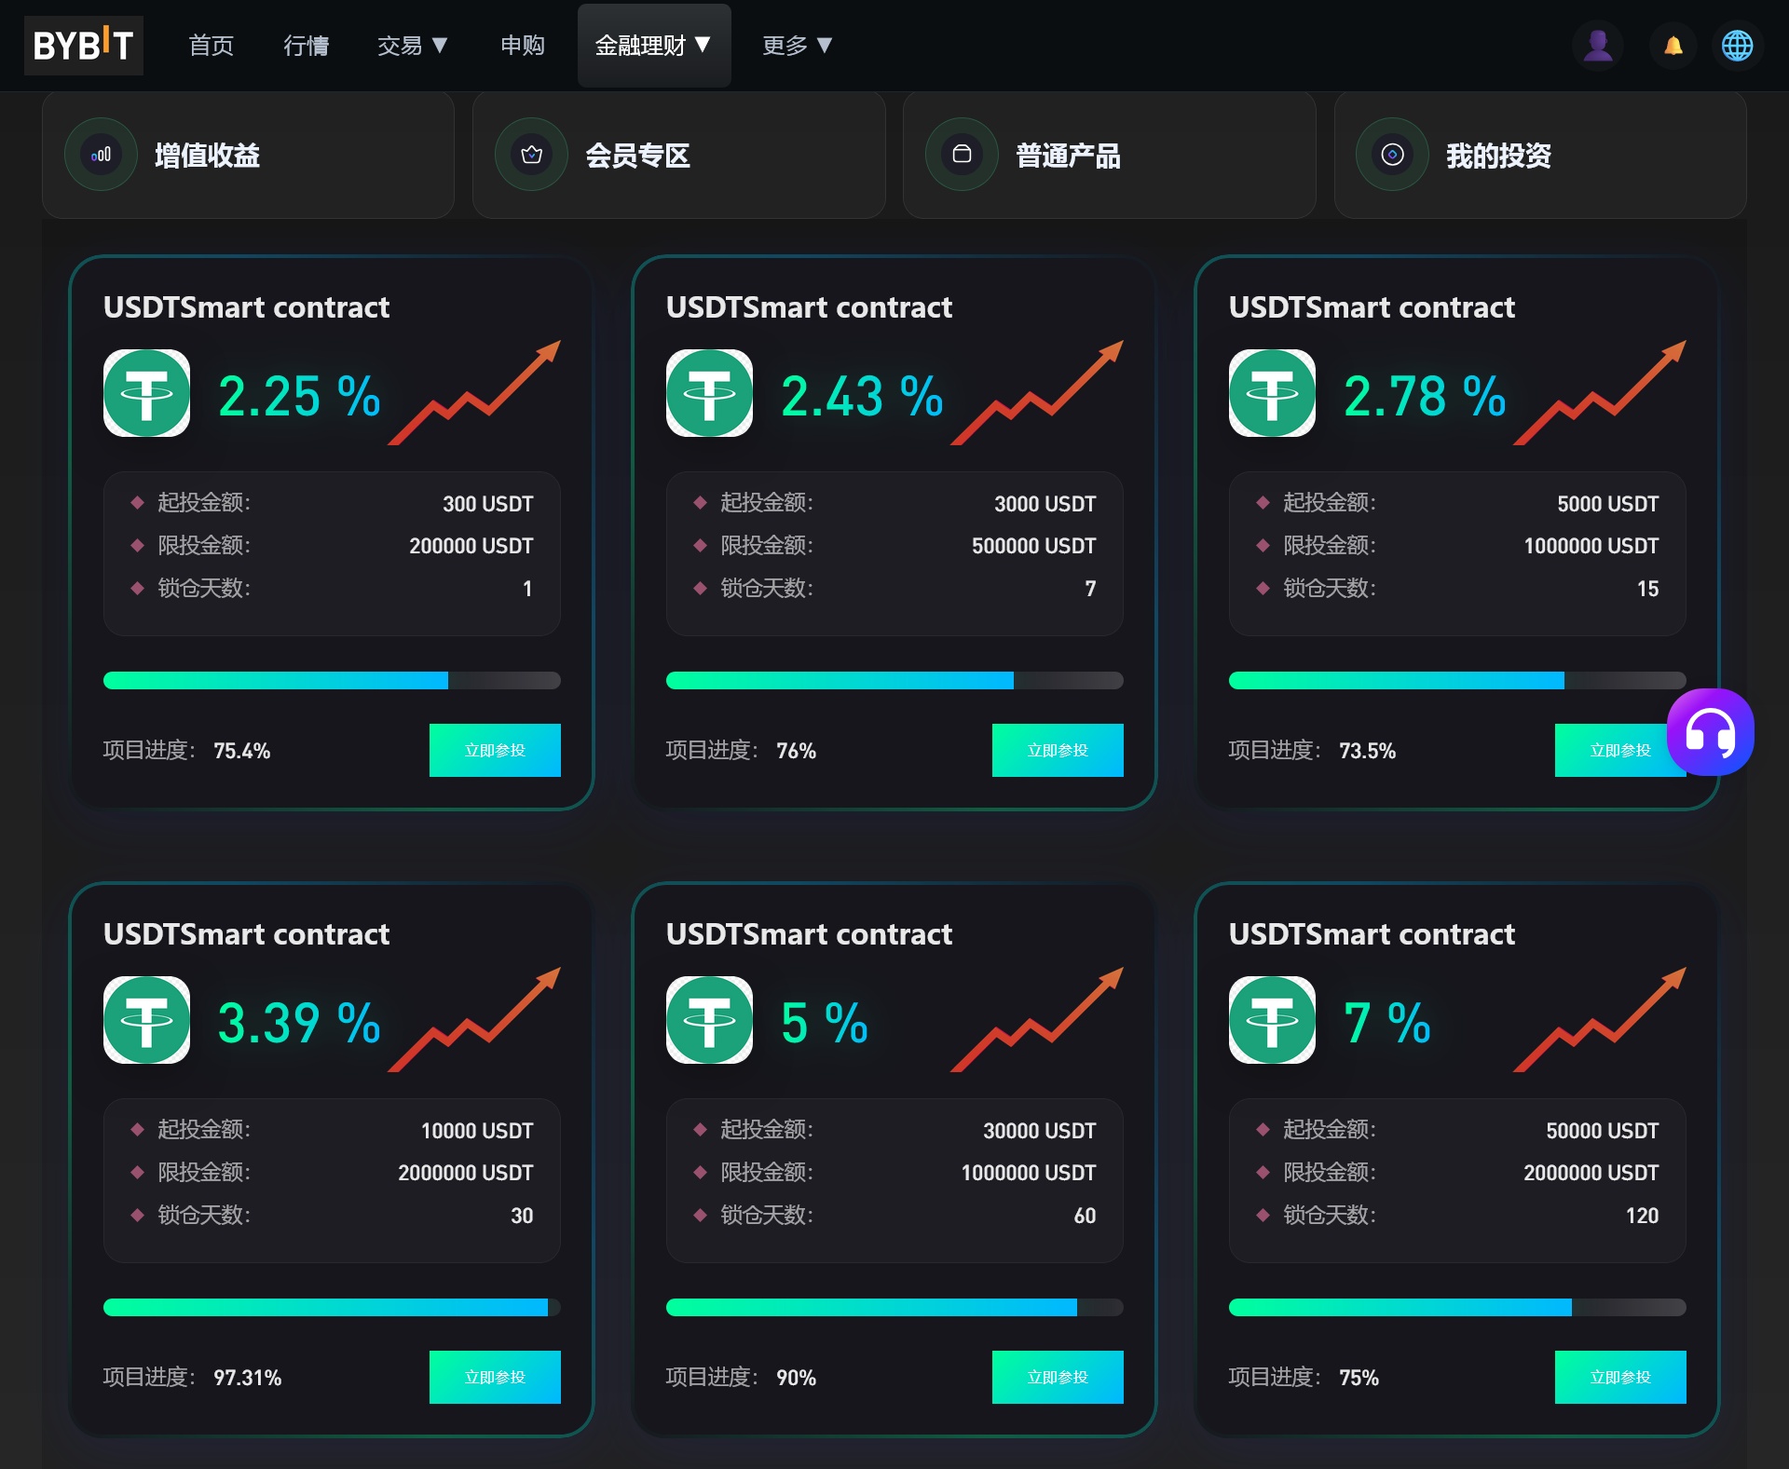Open the language globe icon
Screen dimensions: 1789x1469
(1737, 45)
